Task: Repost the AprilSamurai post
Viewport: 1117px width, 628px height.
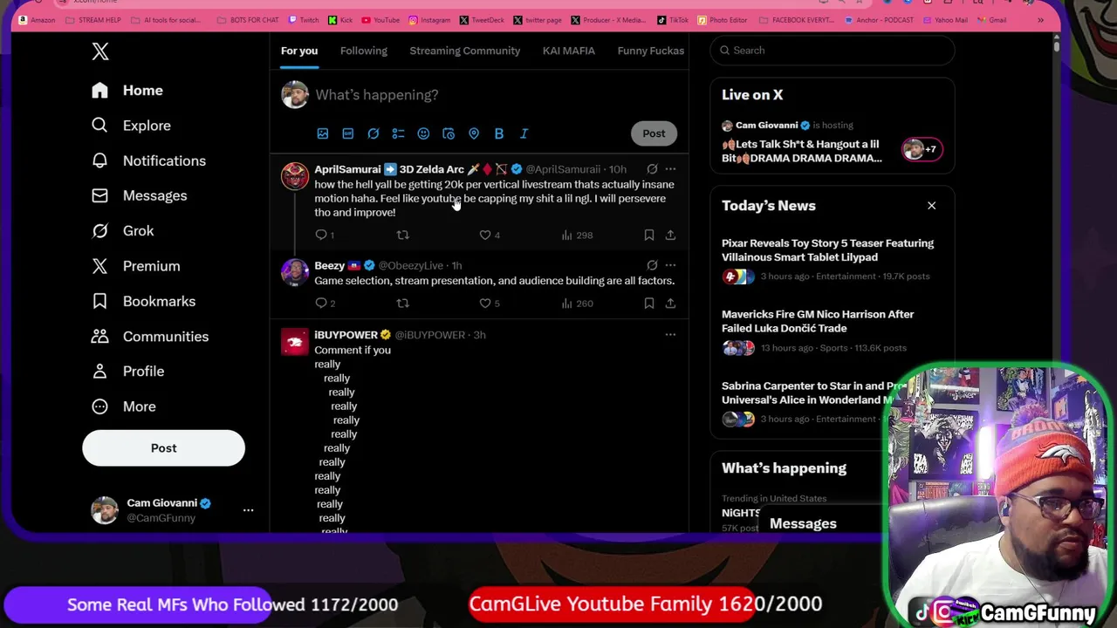Action: click(x=402, y=235)
